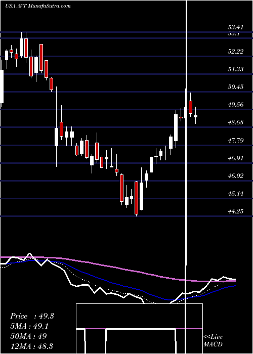Click the 52.22 price level label
Viewport: 253px width, 354px height.
tap(236, 52)
